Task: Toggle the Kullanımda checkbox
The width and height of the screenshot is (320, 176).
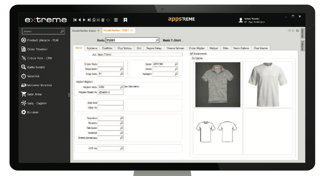Action: 191,54
